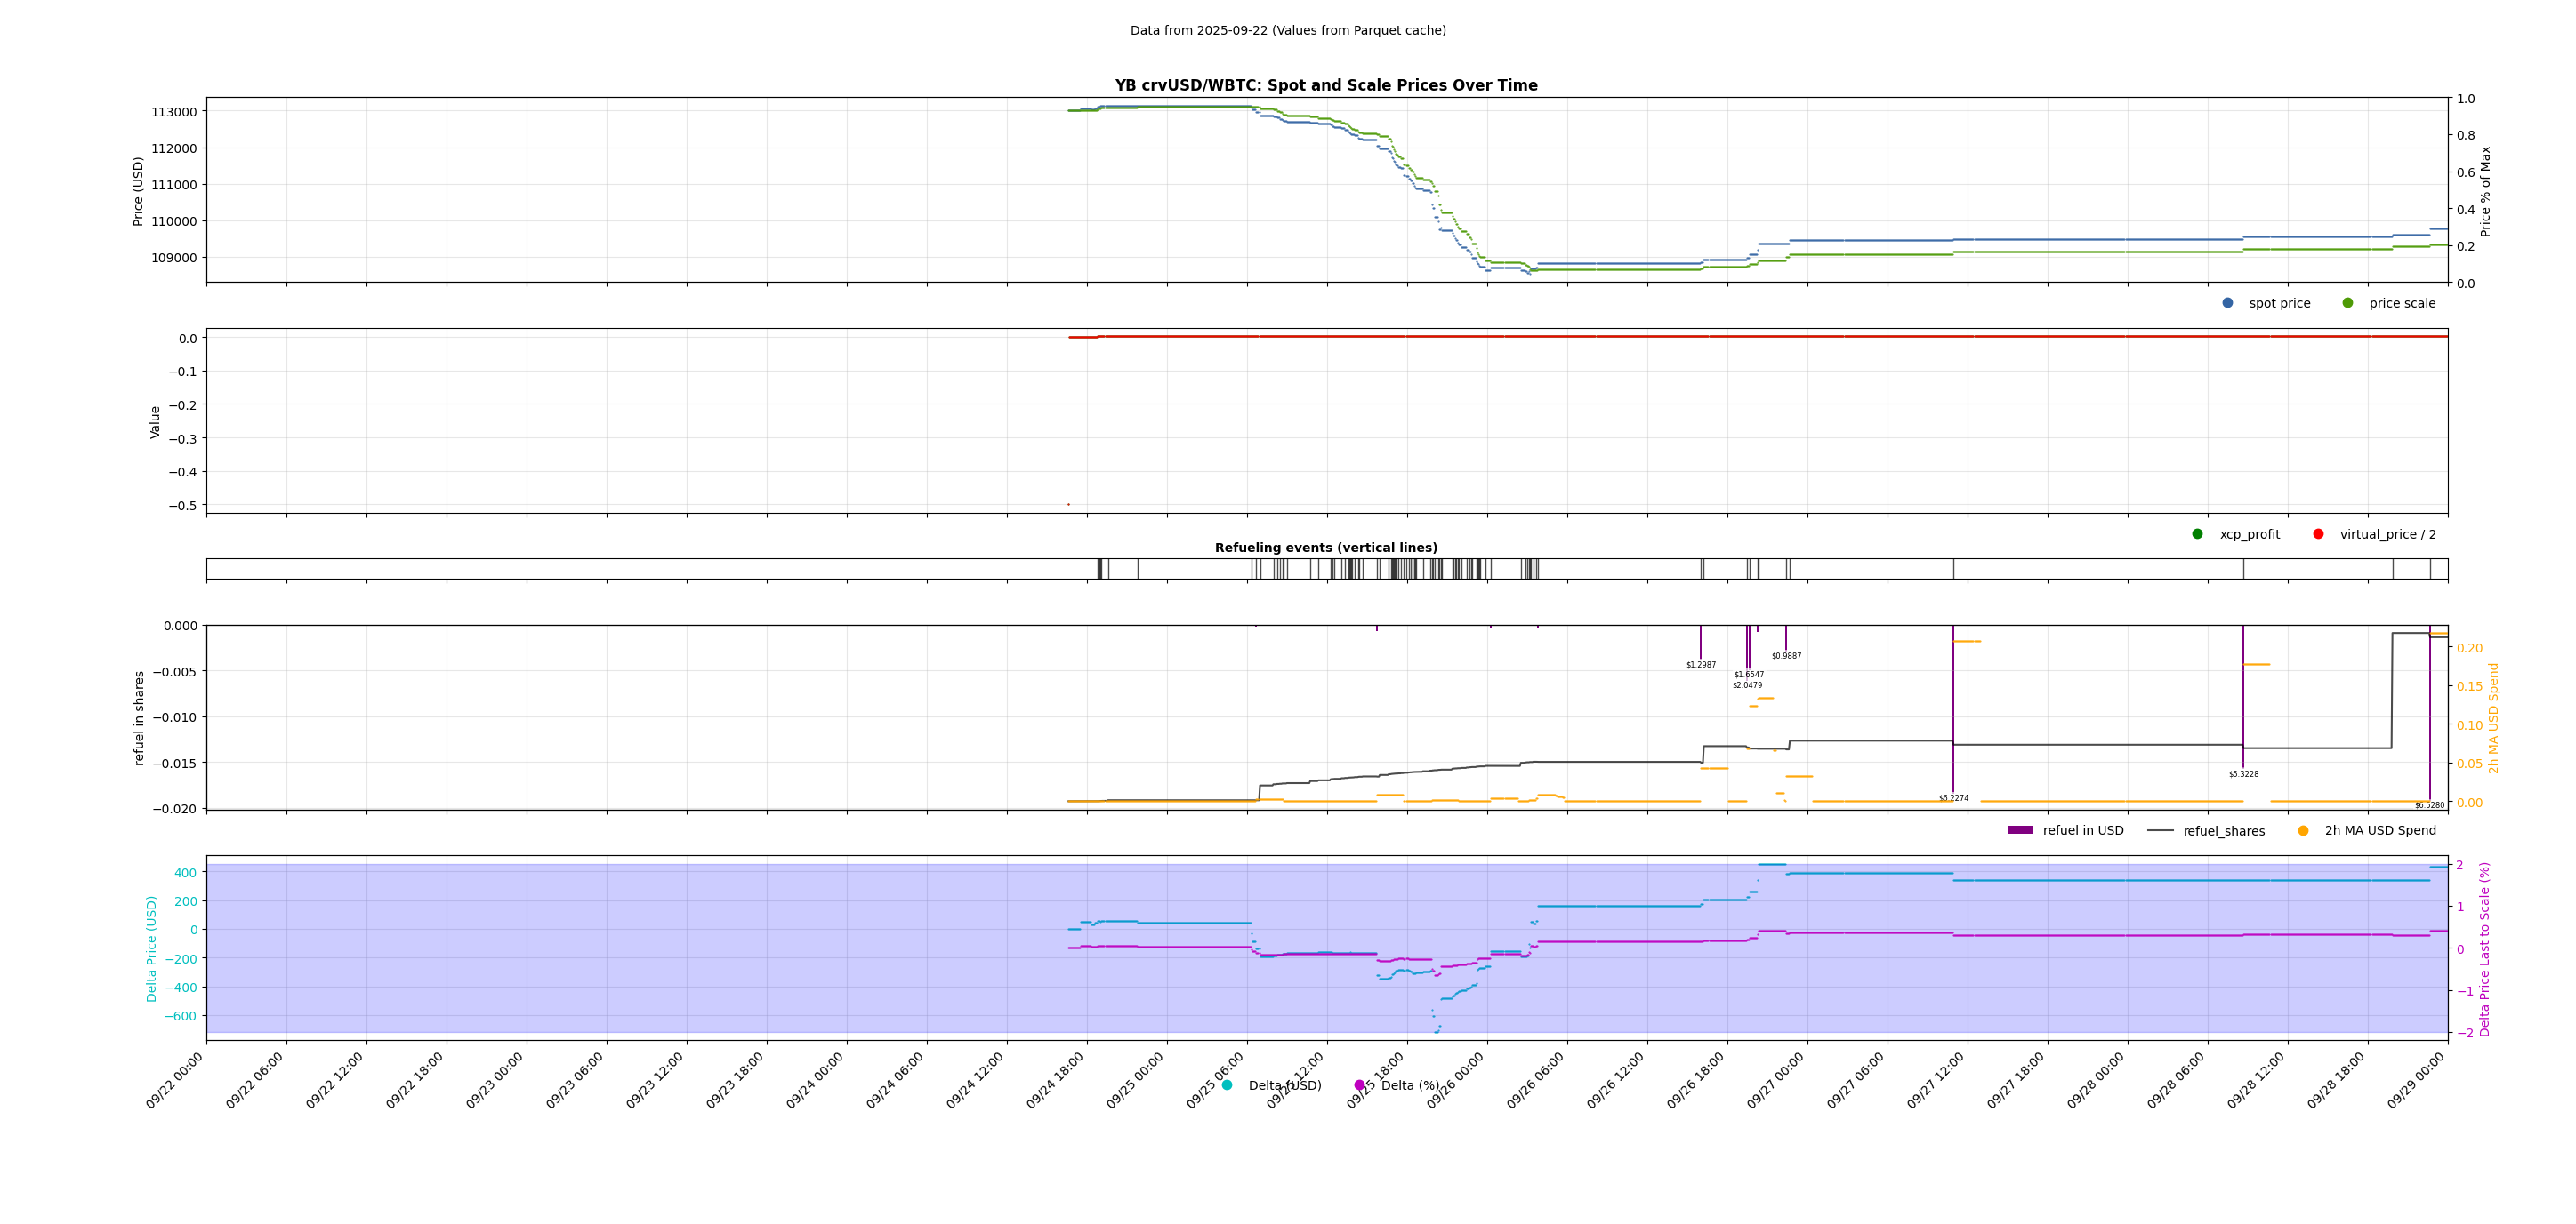This screenshot has width=2576, height=1224.
Task: Click the Price (USD) y-axis label
Action: pos(139,191)
